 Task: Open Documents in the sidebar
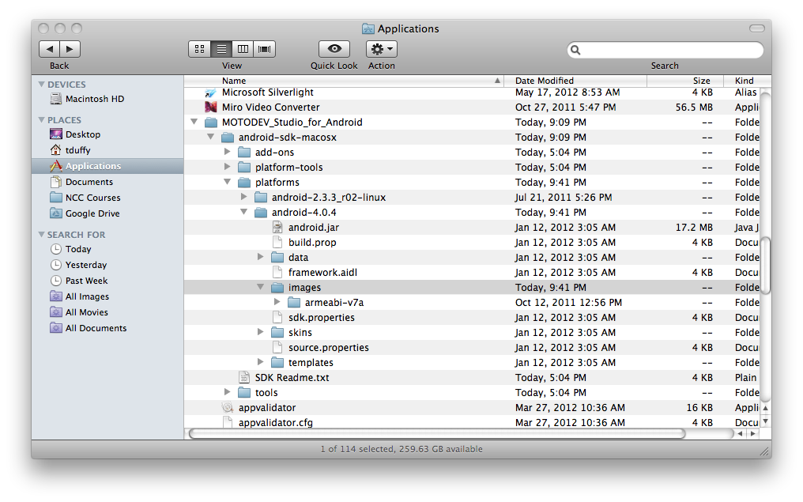[81, 182]
